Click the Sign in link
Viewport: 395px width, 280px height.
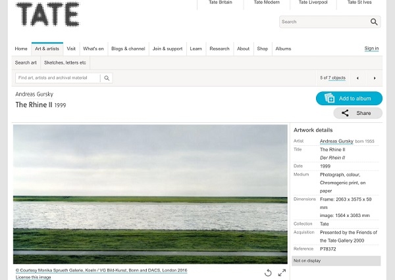click(371, 49)
